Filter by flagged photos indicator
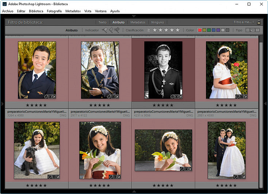Image resolution: width=268 pixels, height=194 pixels. point(104,30)
